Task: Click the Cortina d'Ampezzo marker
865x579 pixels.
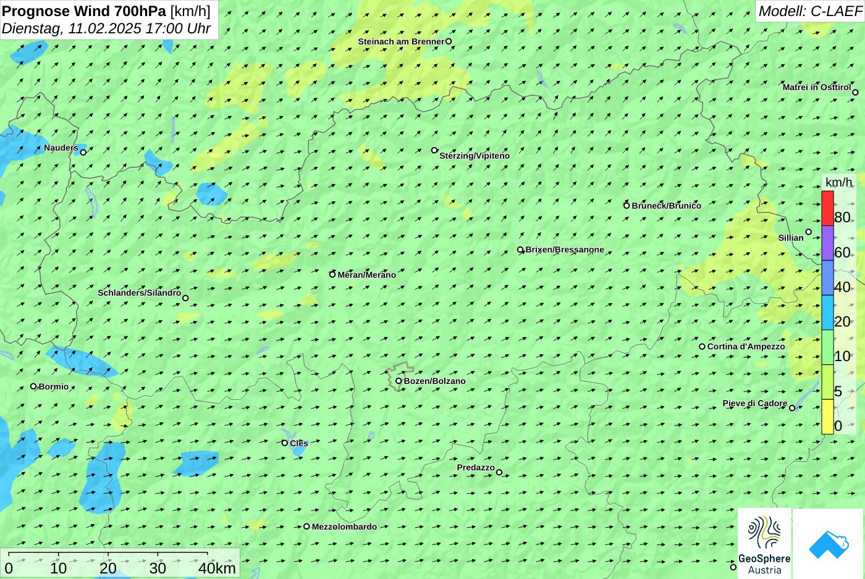Action: [x=702, y=346]
